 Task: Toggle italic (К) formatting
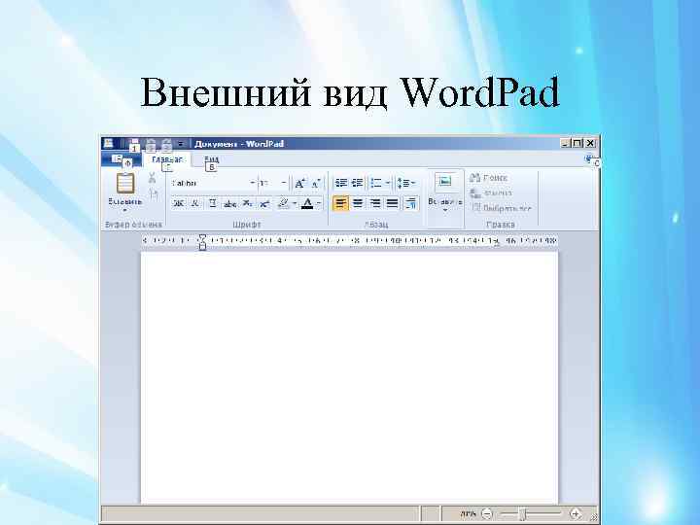pos(195,203)
